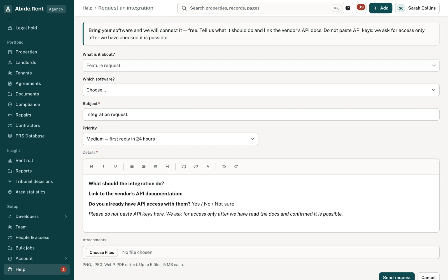The height and width of the screenshot is (280, 448).
Task: Toggle bold formatting in Details editor
Action: (91, 167)
